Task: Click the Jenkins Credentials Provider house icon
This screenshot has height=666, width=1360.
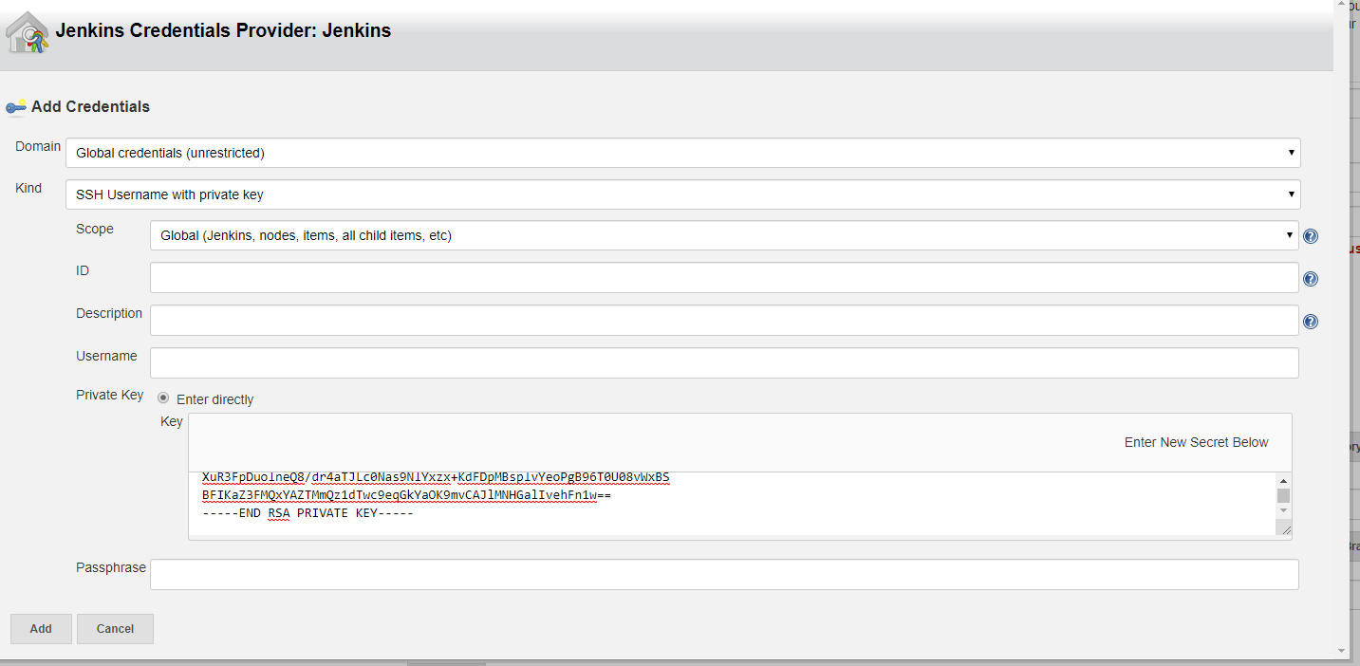Action: pos(27,32)
